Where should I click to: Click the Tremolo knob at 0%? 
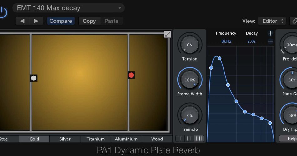coord(190,115)
